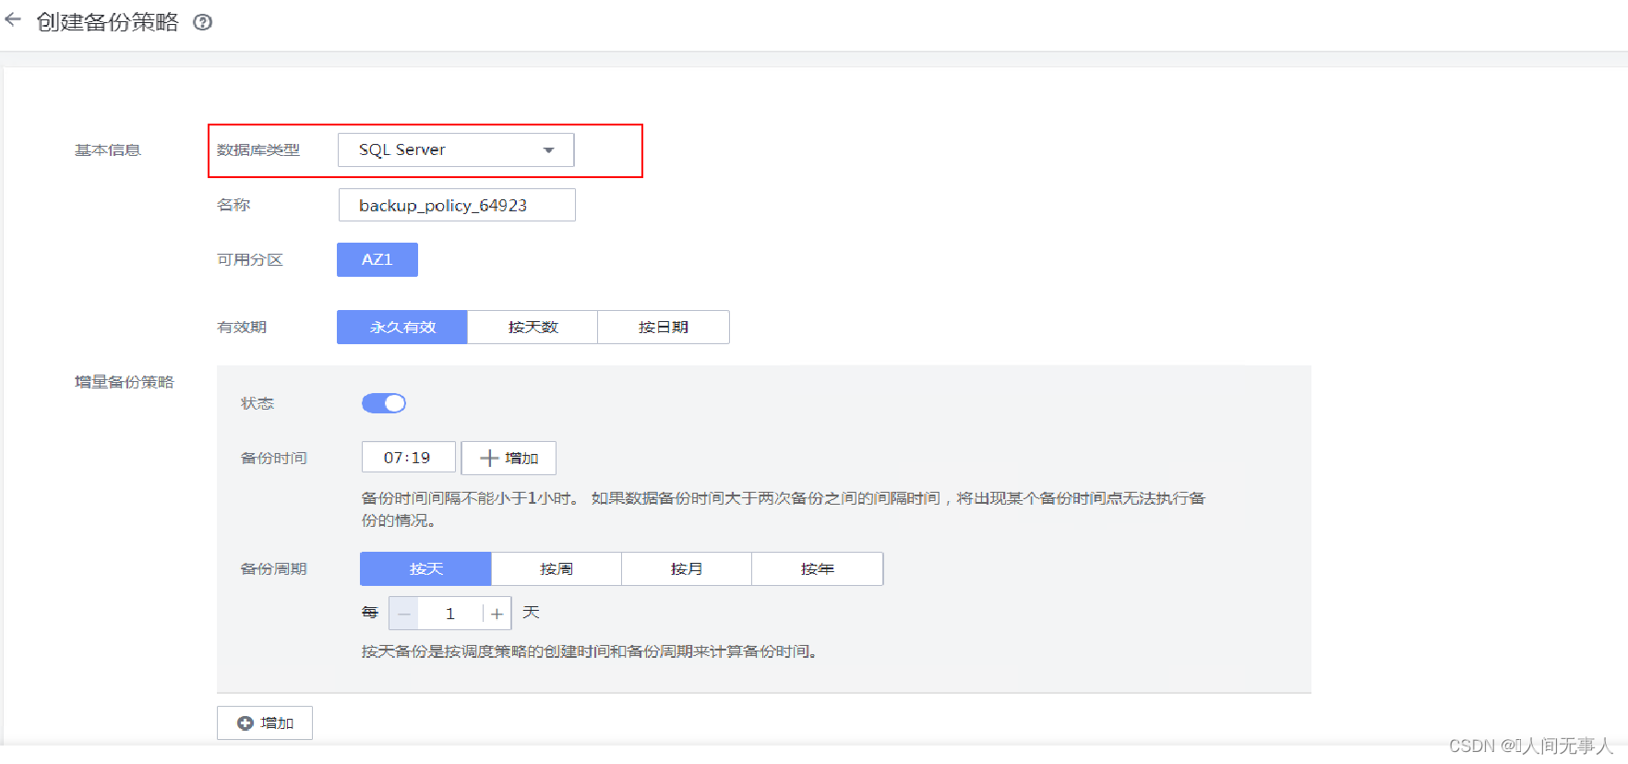
Task: Click the 备份时间 label
Action: [273, 459]
